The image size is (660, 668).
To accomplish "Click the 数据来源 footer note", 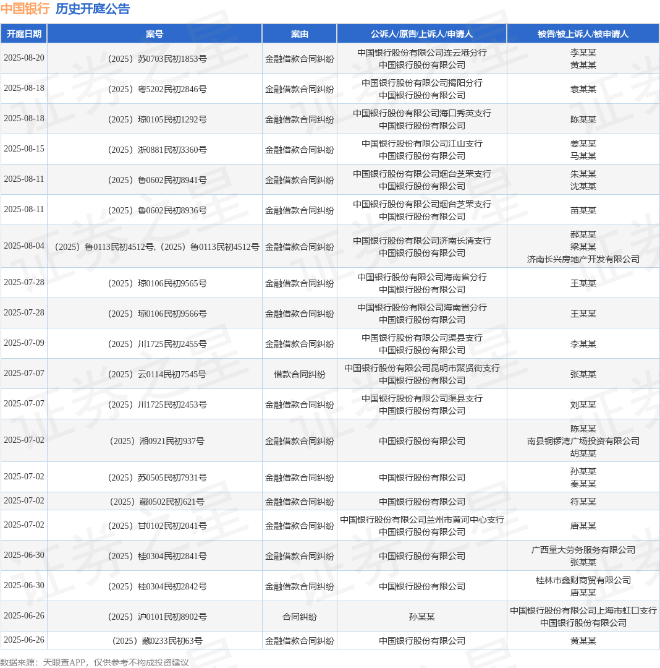I will click(95, 662).
